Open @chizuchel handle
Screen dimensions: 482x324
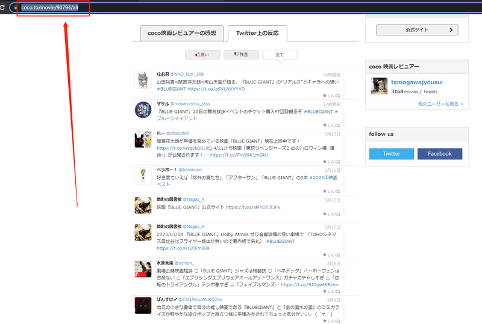[x=177, y=133]
